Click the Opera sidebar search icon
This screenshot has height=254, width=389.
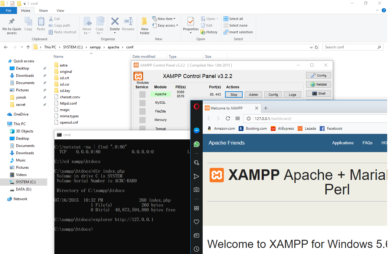pyautogui.click(x=196, y=163)
